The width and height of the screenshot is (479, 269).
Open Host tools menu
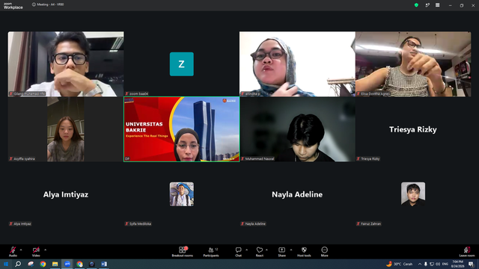(304, 252)
